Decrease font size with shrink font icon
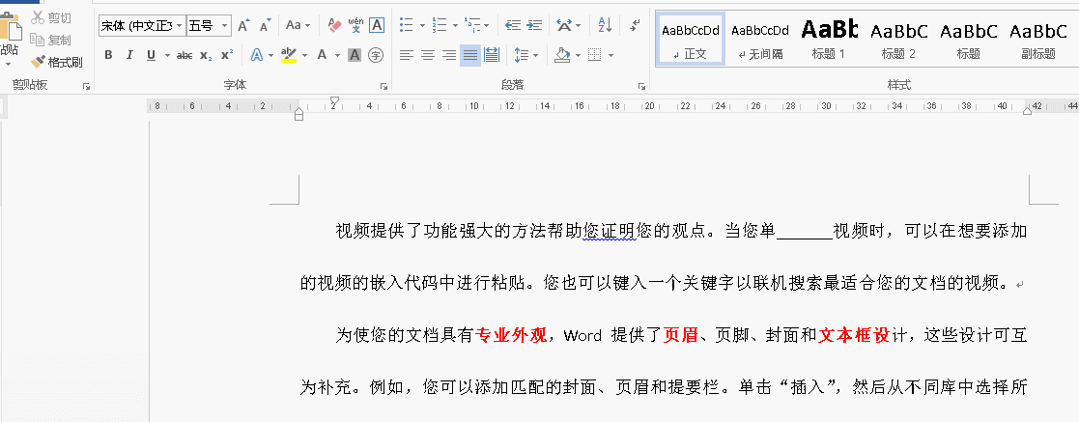 pos(266,26)
